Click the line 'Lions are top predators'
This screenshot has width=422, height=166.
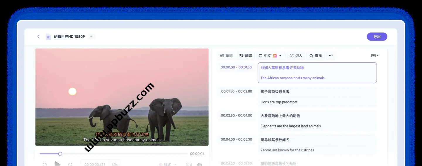[x=279, y=102]
